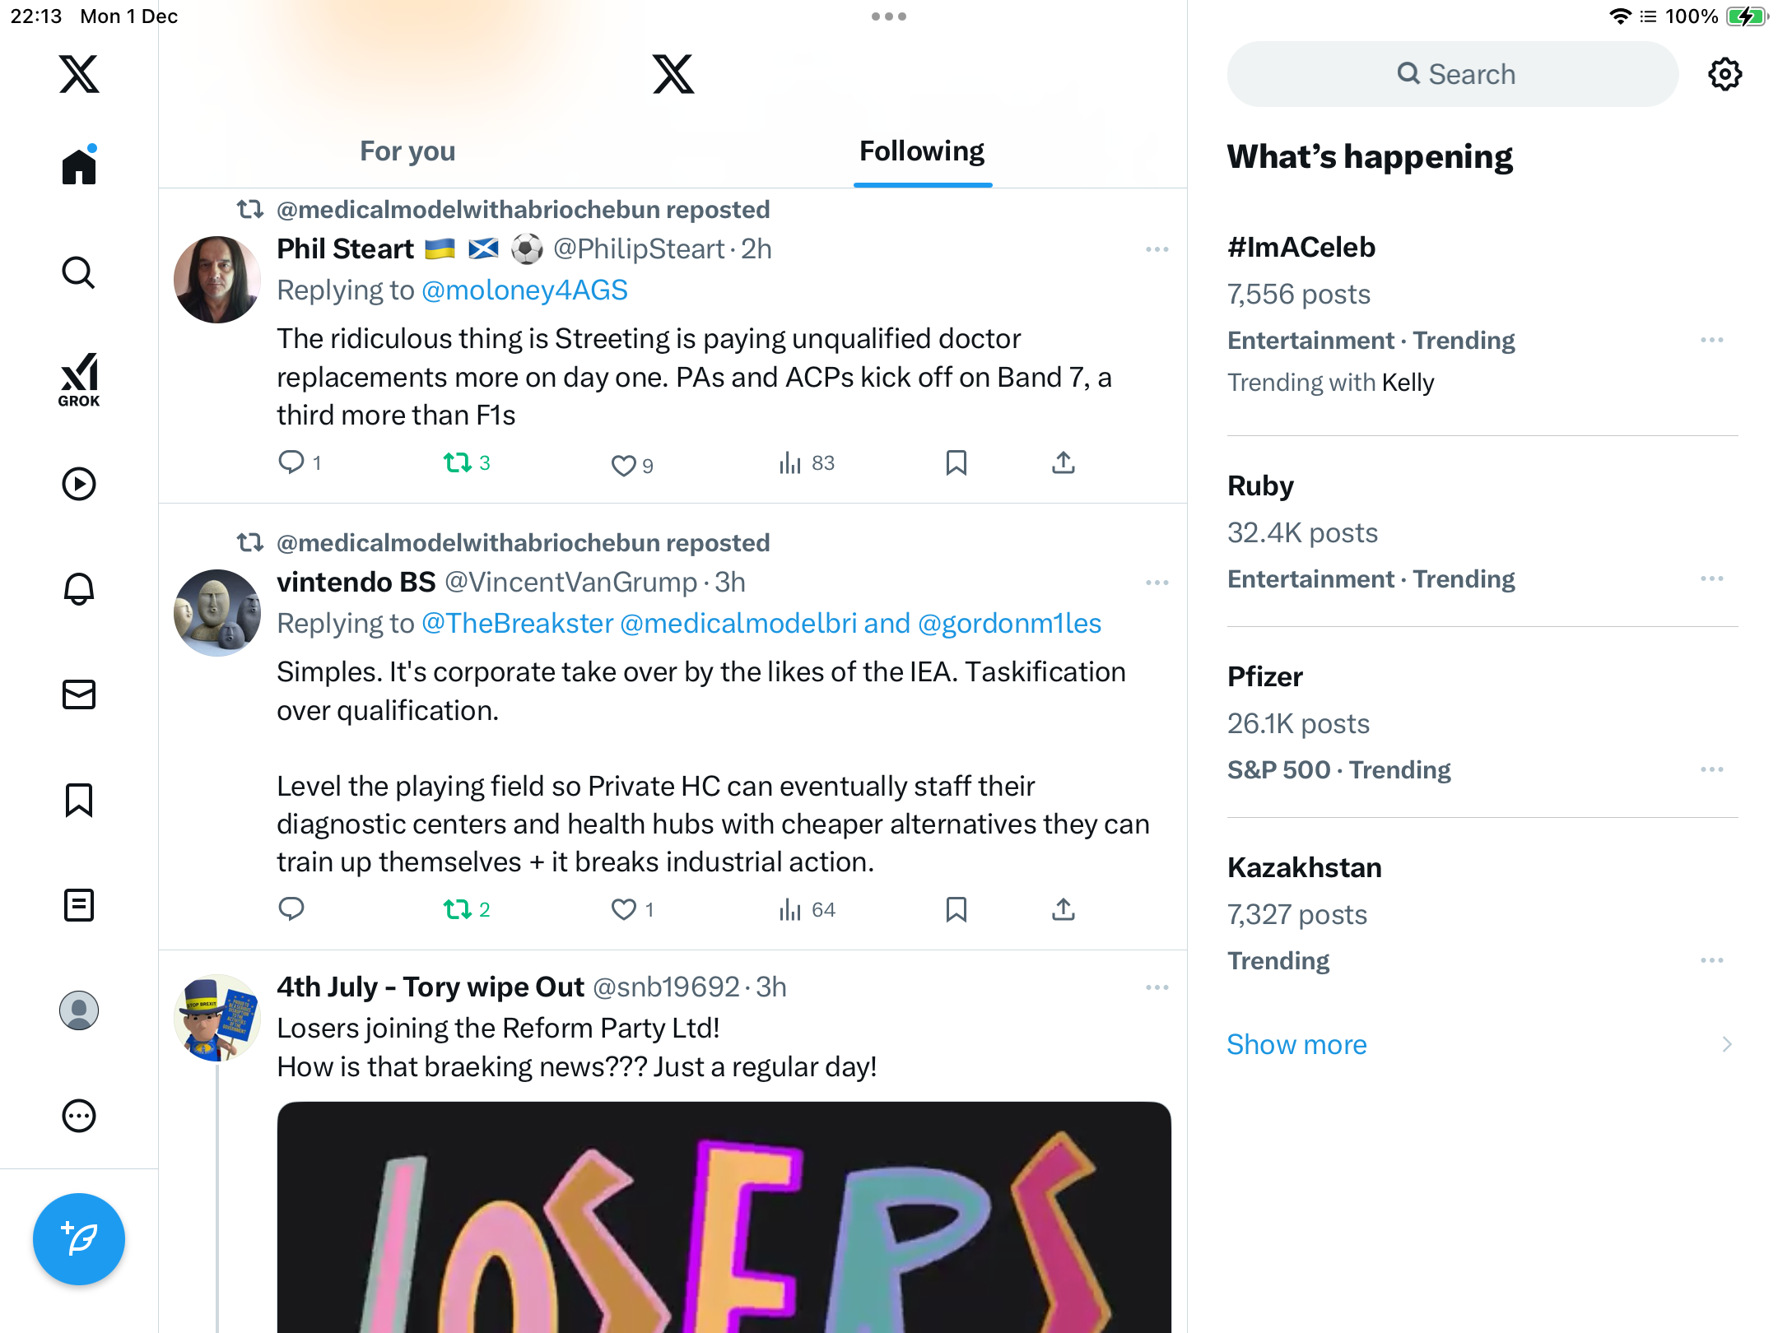Open the Pfizer trending topic
This screenshot has height=1333, width=1778.
[x=1265, y=676]
